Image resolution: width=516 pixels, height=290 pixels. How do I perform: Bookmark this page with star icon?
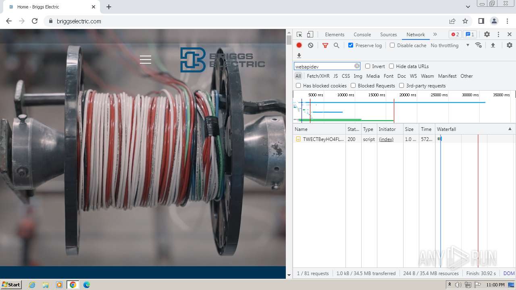coord(465,21)
